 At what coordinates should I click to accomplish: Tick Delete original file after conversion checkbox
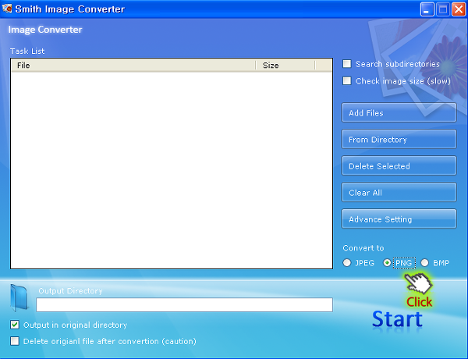coord(15,341)
